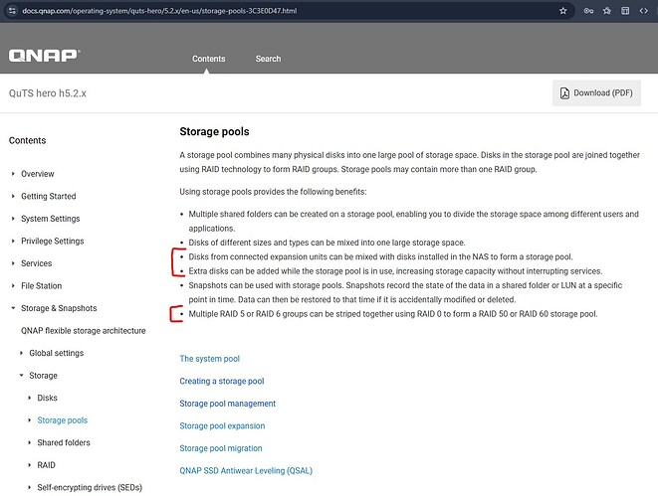Switch to the Search tab

tap(268, 59)
